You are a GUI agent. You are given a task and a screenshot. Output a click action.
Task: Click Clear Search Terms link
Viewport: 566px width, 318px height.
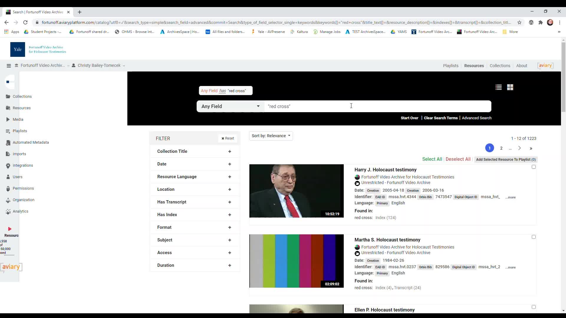point(441,118)
